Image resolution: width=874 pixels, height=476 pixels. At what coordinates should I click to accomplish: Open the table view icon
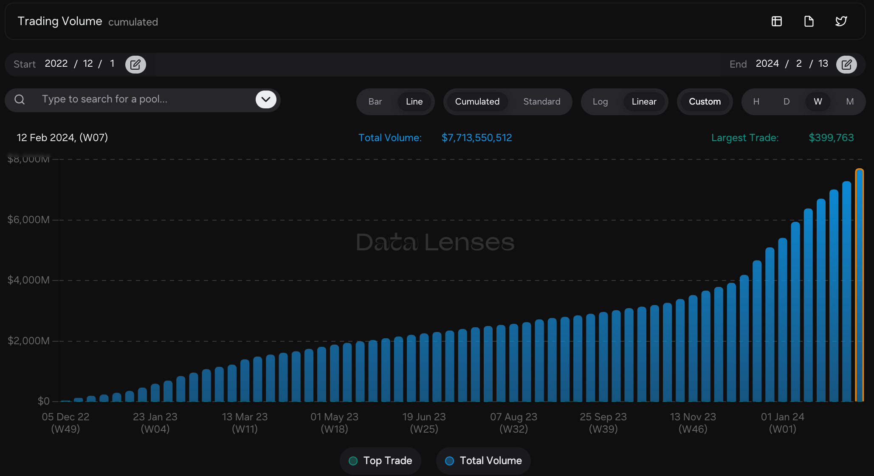(x=776, y=21)
